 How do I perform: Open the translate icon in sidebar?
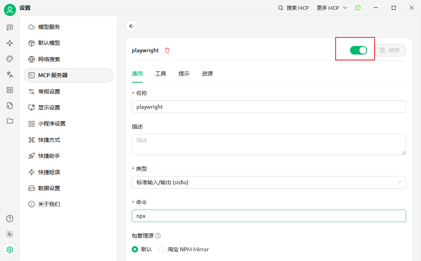[10, 74]
